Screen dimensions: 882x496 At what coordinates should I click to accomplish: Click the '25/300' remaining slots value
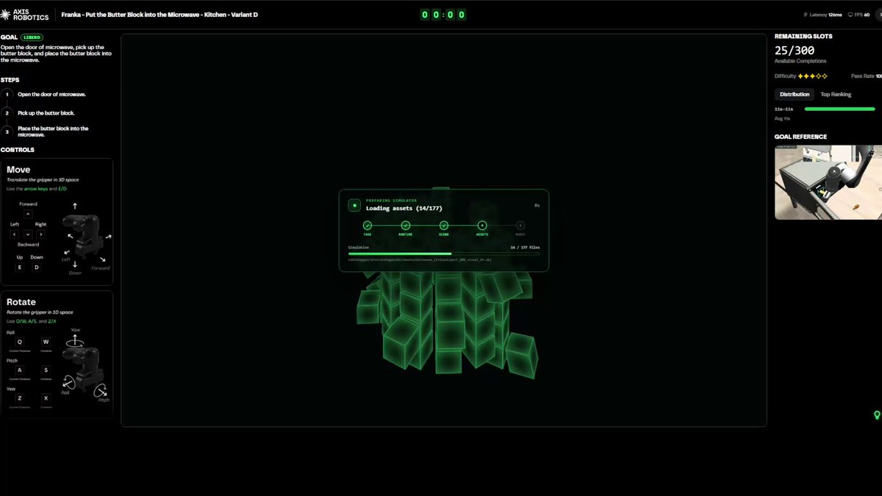(x=795, y=50)
